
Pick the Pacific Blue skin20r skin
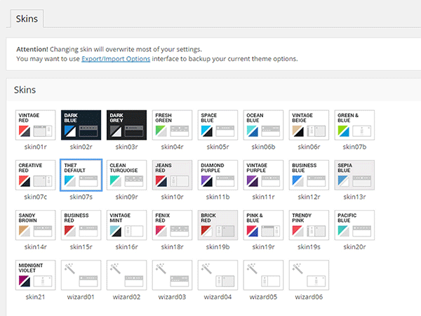pyautogui.click(x=354, y=225)
